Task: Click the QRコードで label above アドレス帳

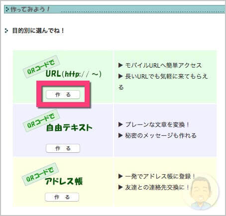Action: [40, 174]
